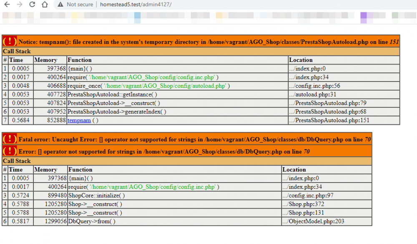Screen dimensions: 417x244
Task: Click location .../Shop.php:372
Action: coord(303,204)
